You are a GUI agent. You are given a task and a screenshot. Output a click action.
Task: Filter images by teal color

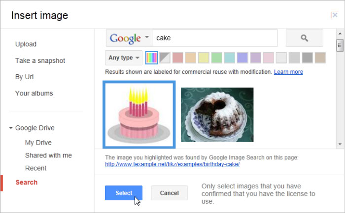pyautogui.click(x=230, y=58)
